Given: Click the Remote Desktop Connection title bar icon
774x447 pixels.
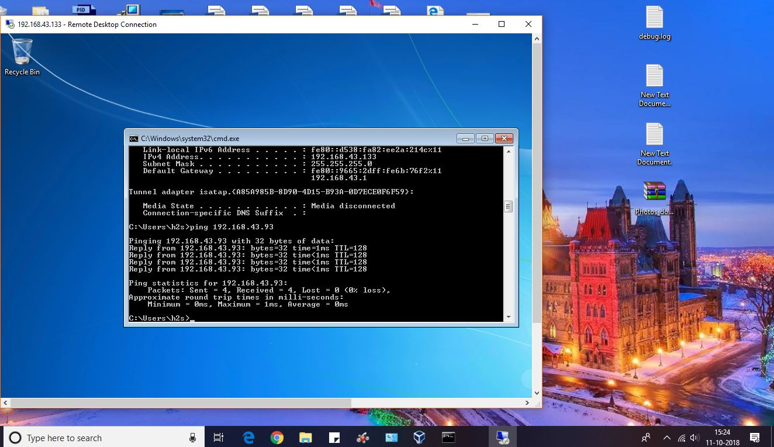Looking at the screenshot, I should [x=10, y=25].
